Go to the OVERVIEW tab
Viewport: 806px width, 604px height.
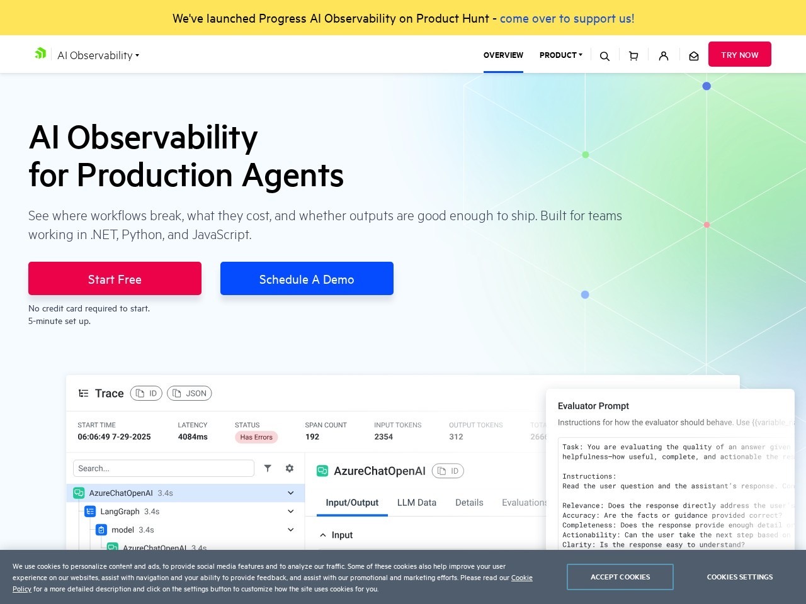click(503, 55)
